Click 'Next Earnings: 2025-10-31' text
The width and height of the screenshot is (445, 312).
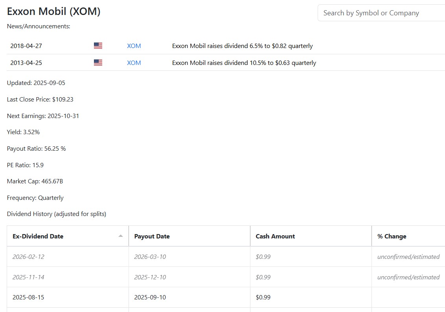click(43, 116)
